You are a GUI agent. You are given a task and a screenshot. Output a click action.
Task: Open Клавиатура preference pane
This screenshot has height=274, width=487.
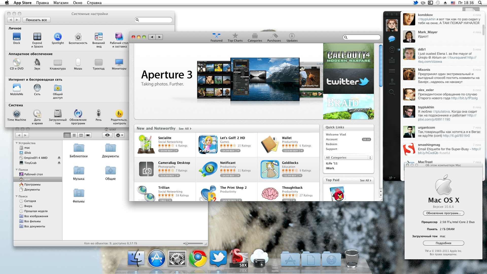pos(58,64)
